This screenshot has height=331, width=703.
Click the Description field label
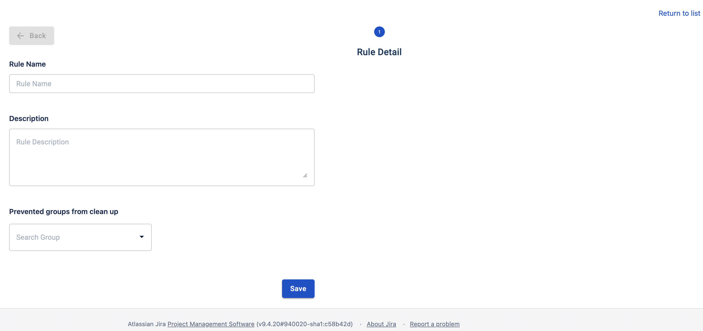coord(29,118)
